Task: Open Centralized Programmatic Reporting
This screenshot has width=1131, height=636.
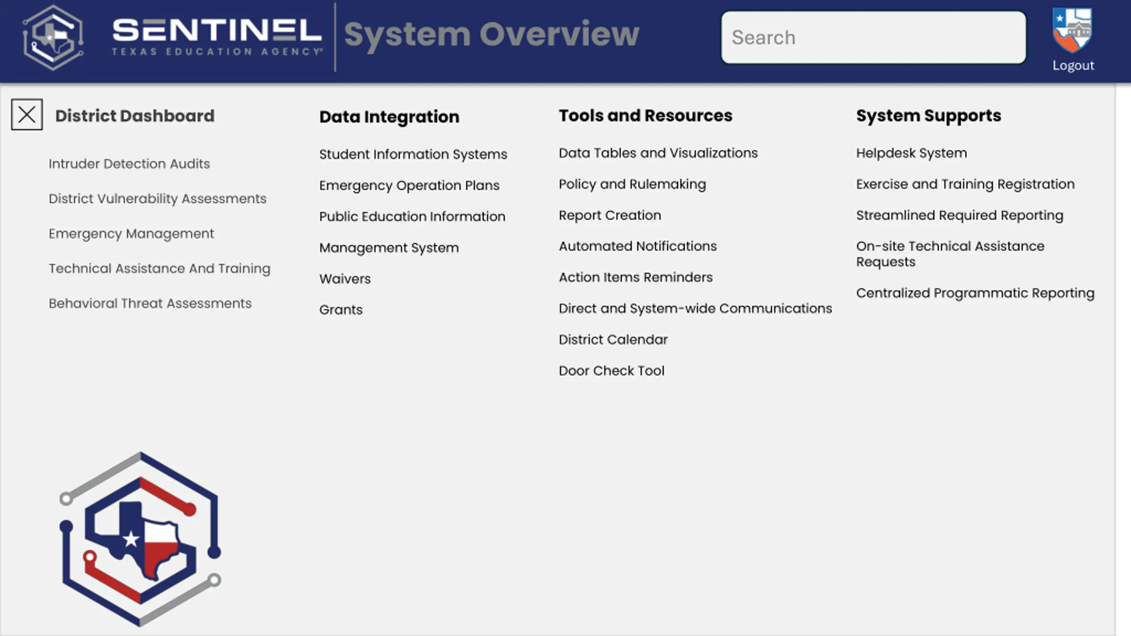Action: [x=975, y=293]
